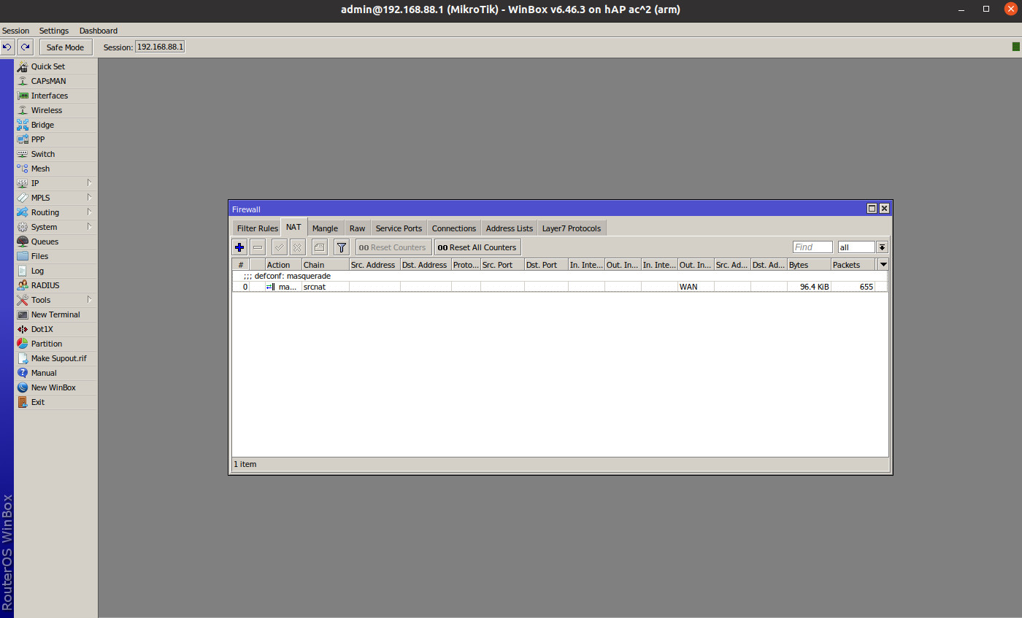Open the PPP section
The width and height of the screenshot is (1022, 618).
[x=55, y=139]
